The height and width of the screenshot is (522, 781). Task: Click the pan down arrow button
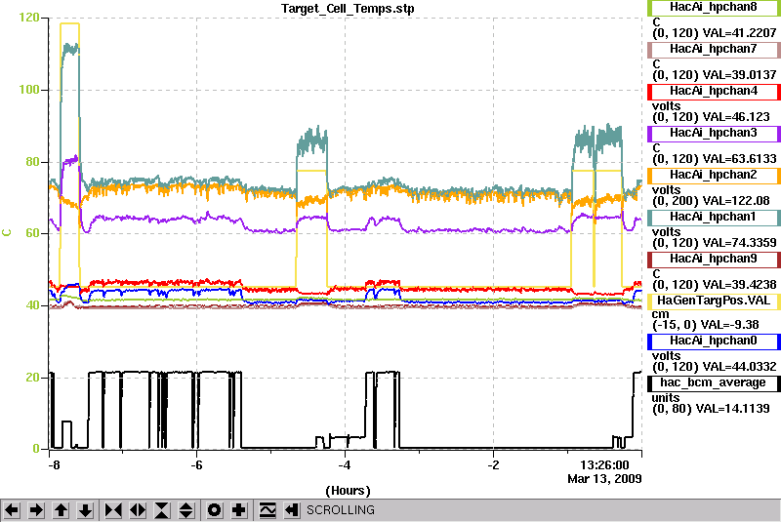(86, 510)
